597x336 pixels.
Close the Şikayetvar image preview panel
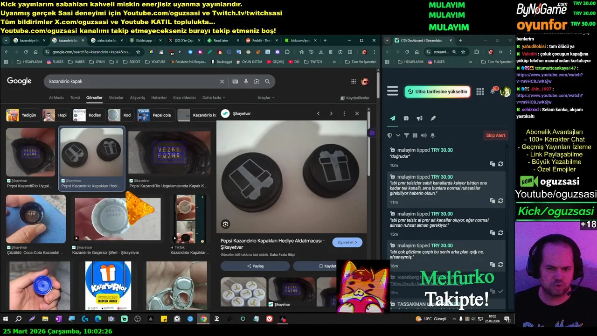[357, 113]
